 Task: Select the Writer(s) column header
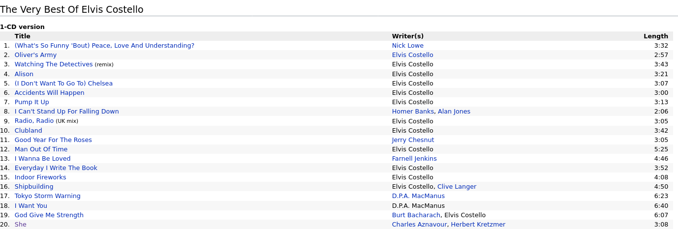pos(408,36)
